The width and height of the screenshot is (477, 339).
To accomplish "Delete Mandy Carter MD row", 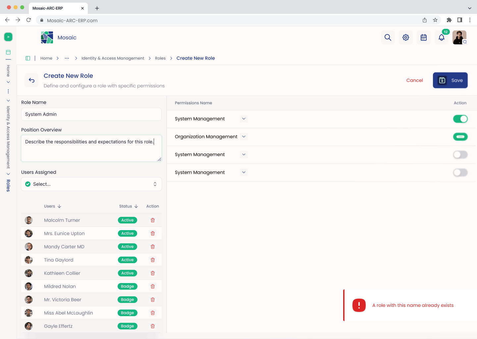I will coord(153,247).
